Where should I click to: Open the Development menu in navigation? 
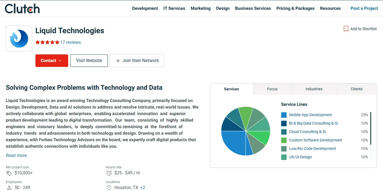pos(145,8)
